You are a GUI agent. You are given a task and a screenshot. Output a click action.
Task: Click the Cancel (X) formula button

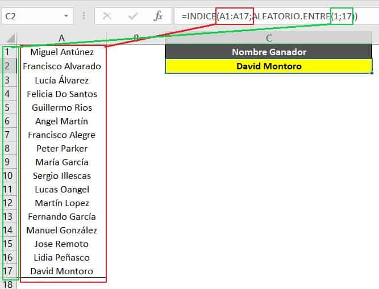tap(107, 16)
